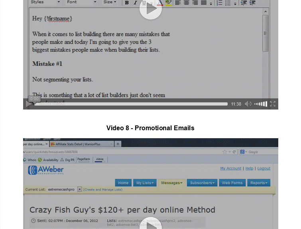Viewport: 301px width, 229px height.
Task: Open the Google search engine selector
Action: (244, 152)
